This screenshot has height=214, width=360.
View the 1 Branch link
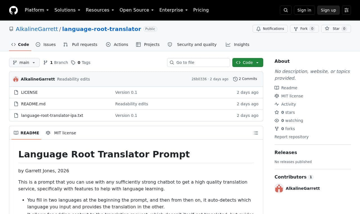(56, 63)
